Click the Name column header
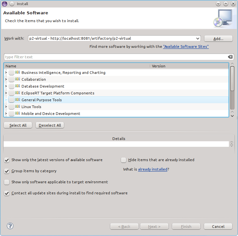Image resolution: width=238 pixels, height=236 pixels. coord(77,66)
